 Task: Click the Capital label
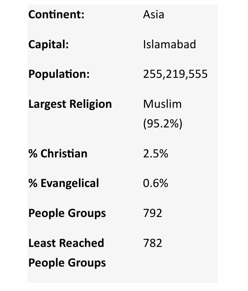click(x=48, y=44)
